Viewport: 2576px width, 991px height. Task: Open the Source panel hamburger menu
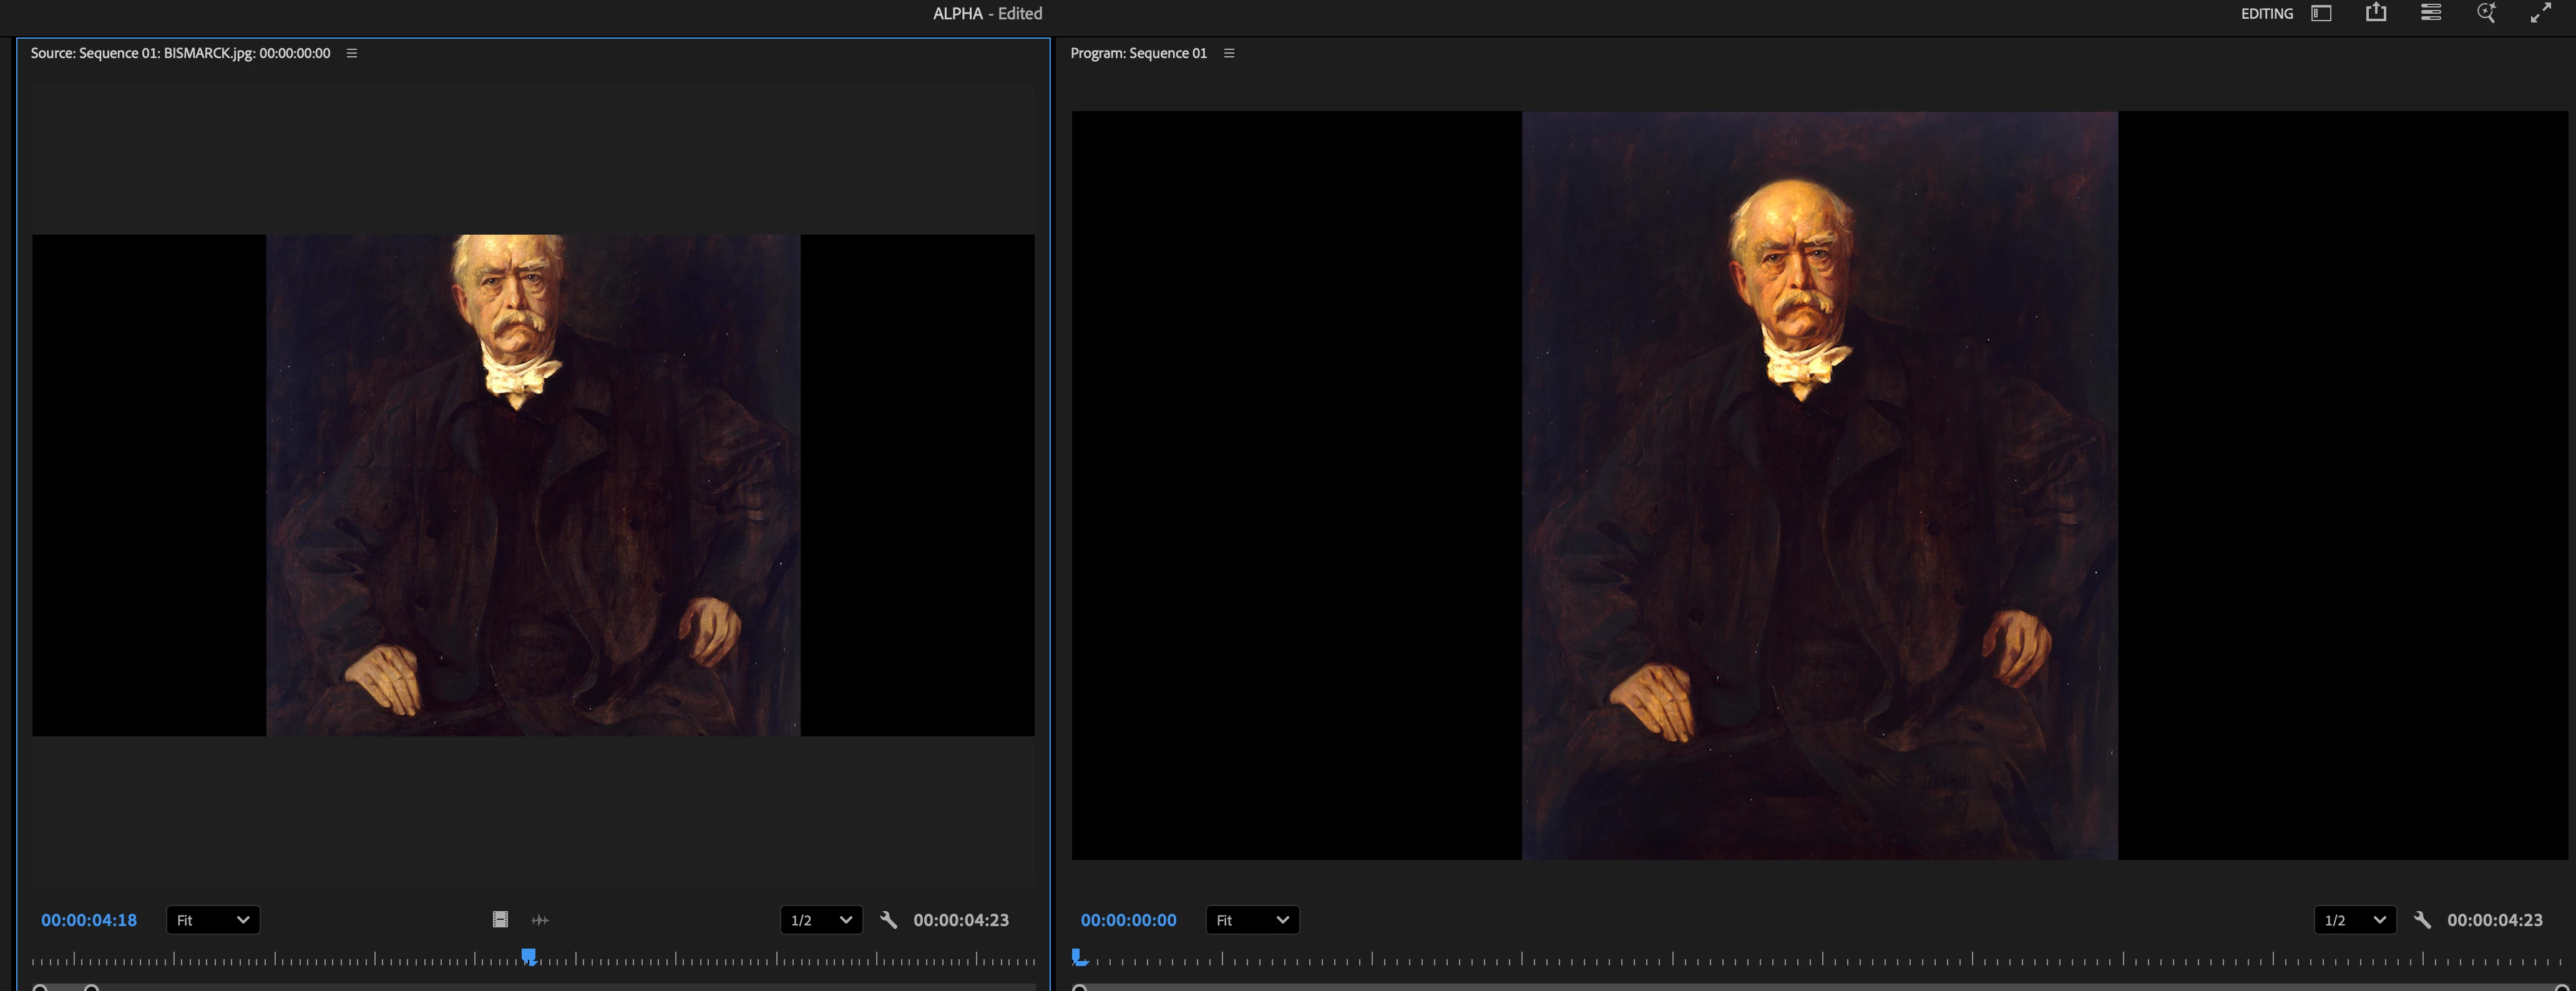pyautogui.click(x=352, y=53)
